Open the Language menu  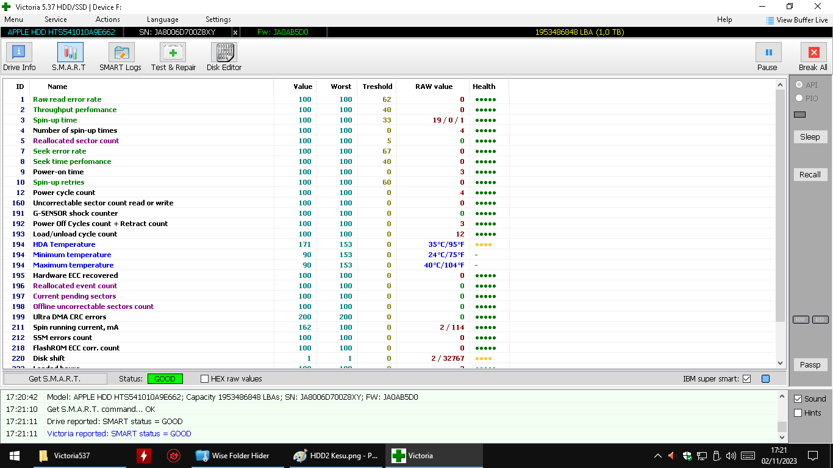[163, 19]
